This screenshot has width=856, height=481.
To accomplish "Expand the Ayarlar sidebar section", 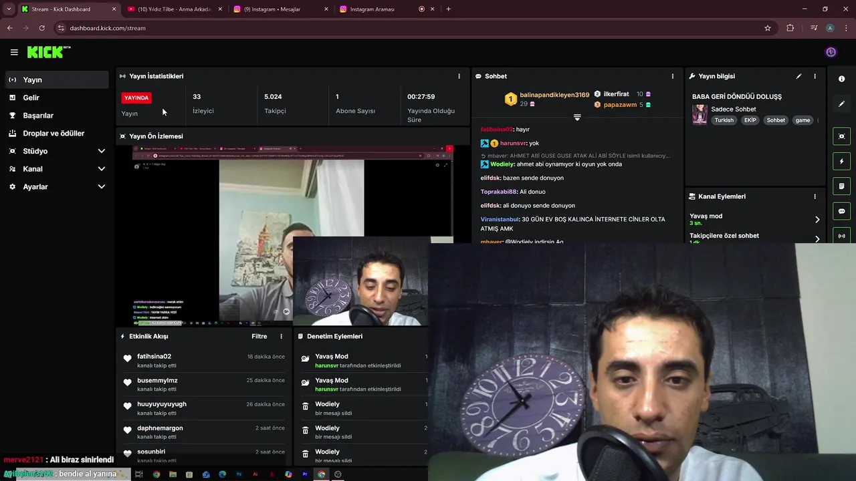I will click(x=101, y=187).
